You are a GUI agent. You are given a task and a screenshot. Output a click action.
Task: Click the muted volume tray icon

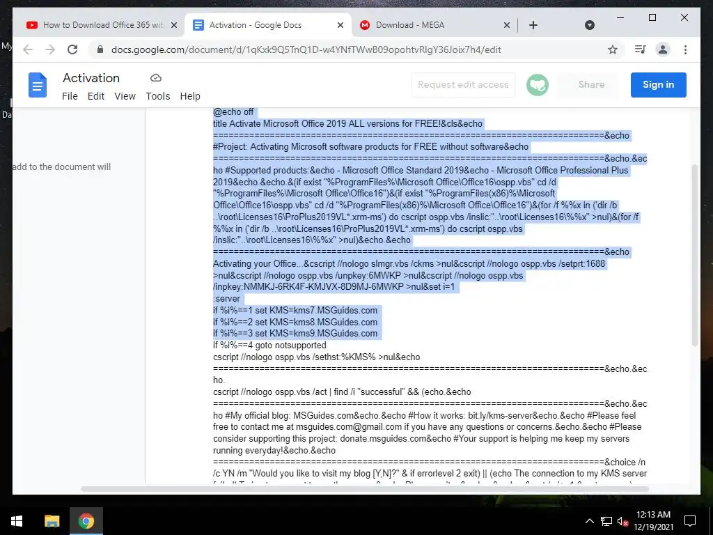tap(622, 521)
